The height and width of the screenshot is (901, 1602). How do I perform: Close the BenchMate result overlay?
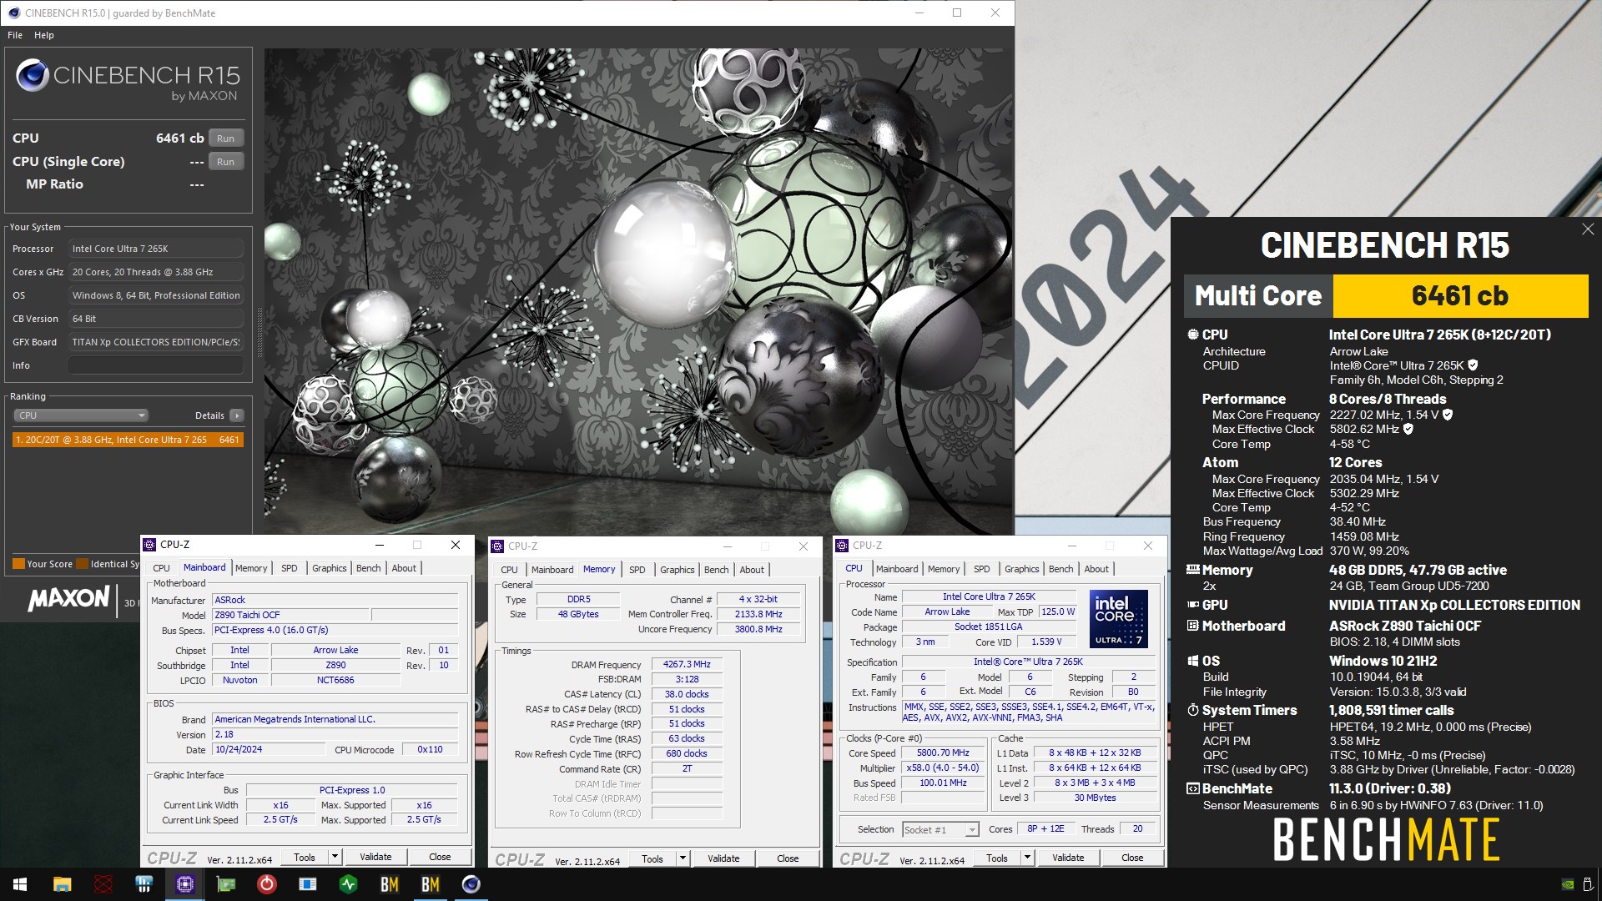pyautogui.click(x=1588, y=229)
